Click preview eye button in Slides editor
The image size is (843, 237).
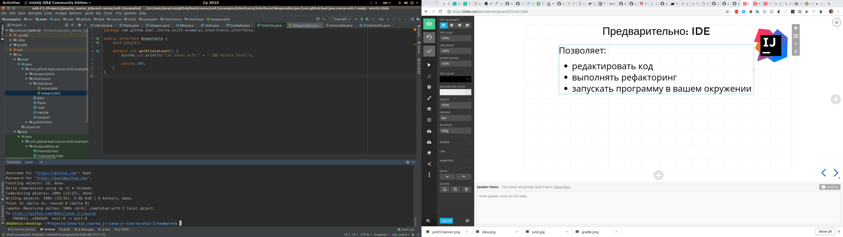[429, 24]
